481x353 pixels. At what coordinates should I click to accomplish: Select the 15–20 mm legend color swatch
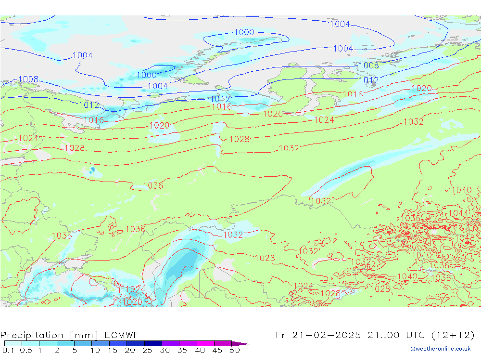118,343
